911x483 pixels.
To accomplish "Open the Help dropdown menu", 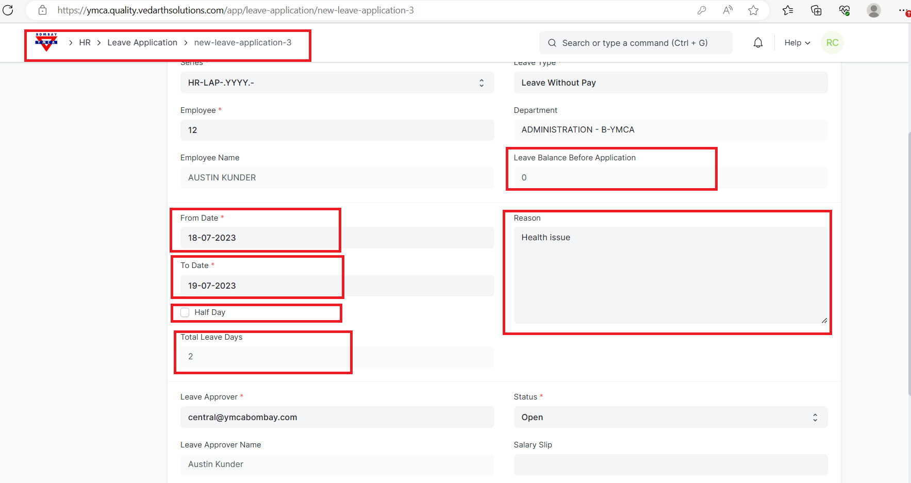I will coord(797,43).
